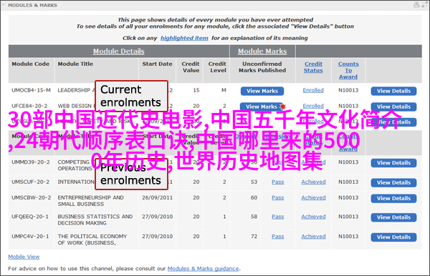Click Pass decision for UFQEEQ-20-1

pos(278,217)
